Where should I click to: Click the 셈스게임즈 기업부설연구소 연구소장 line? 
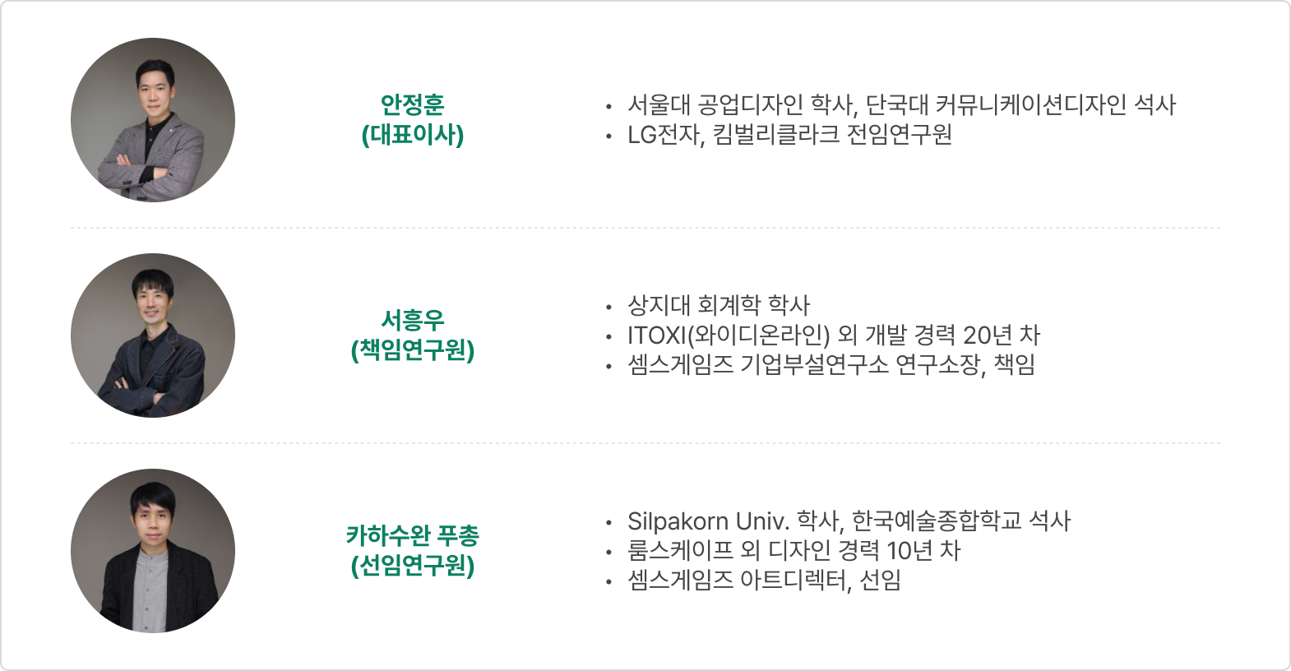point(831,364)
